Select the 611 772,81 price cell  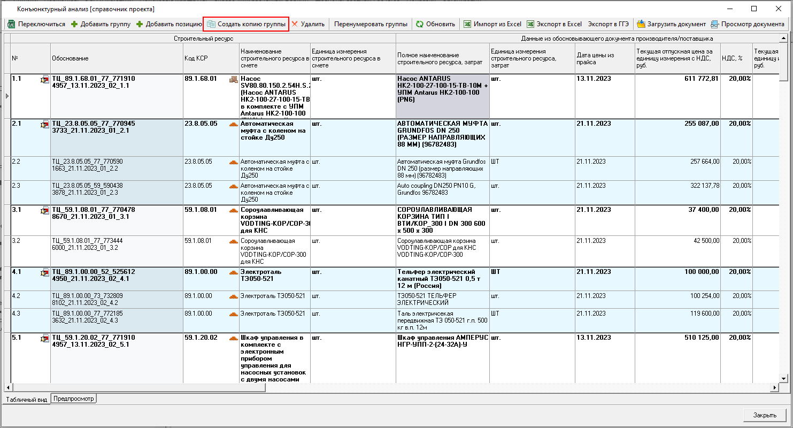(676, 79)
